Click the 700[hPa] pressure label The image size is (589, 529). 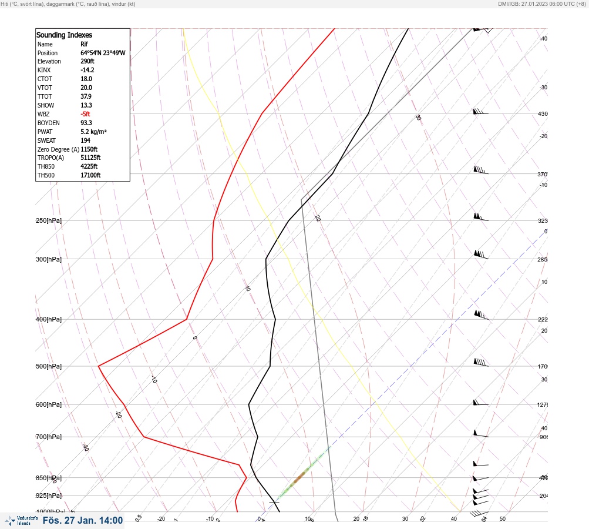(49, 437)
